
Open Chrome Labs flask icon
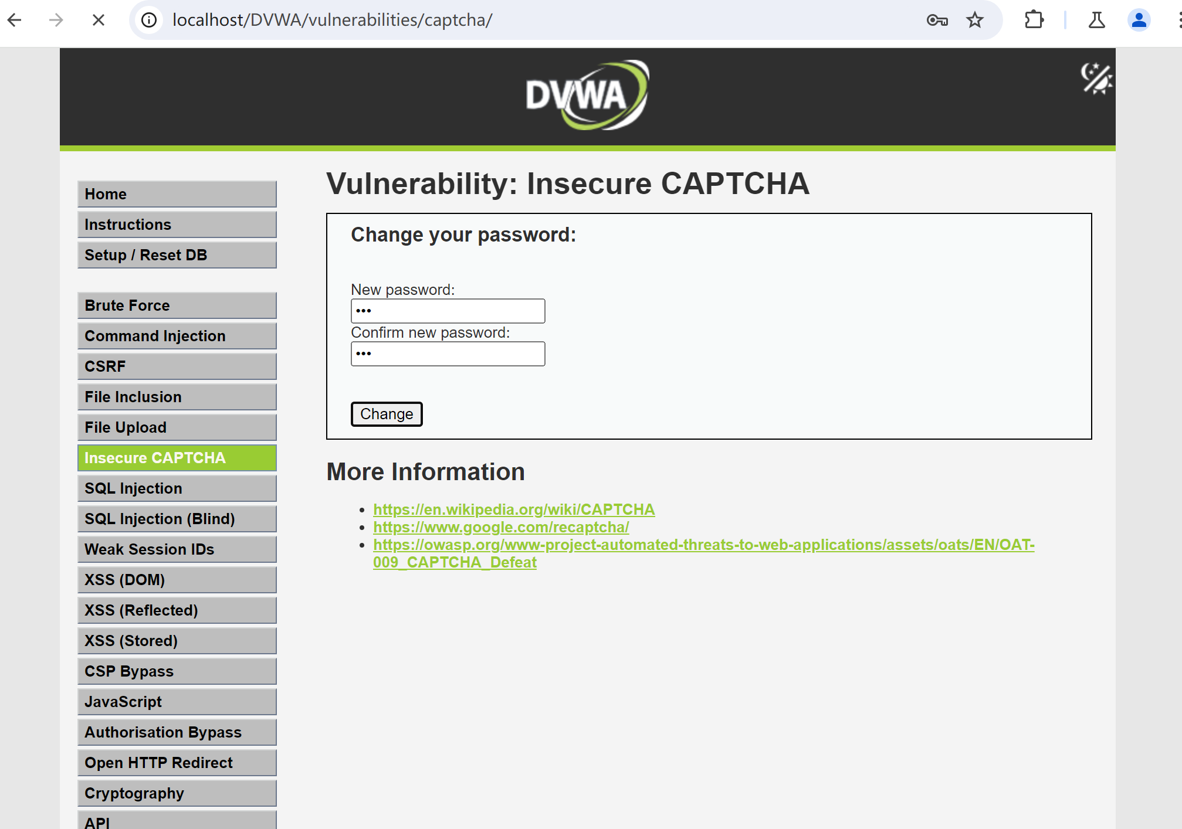point(1096,20)
